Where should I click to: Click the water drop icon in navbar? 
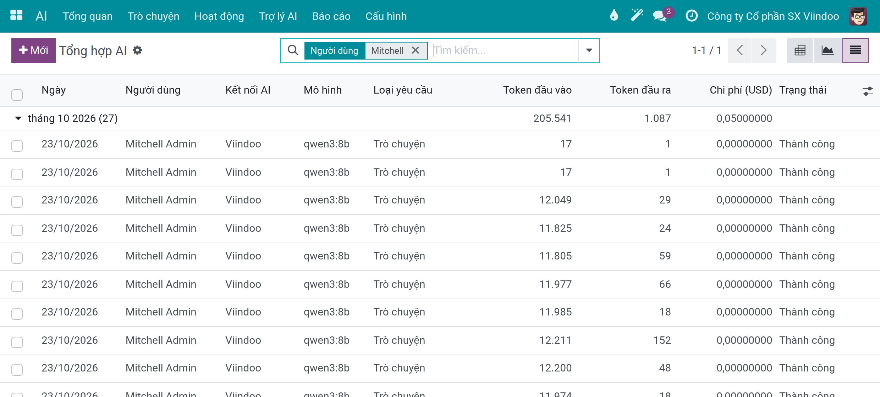(614, 16)
